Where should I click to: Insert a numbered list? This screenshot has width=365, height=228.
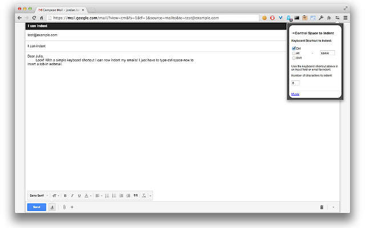[107, 196]
